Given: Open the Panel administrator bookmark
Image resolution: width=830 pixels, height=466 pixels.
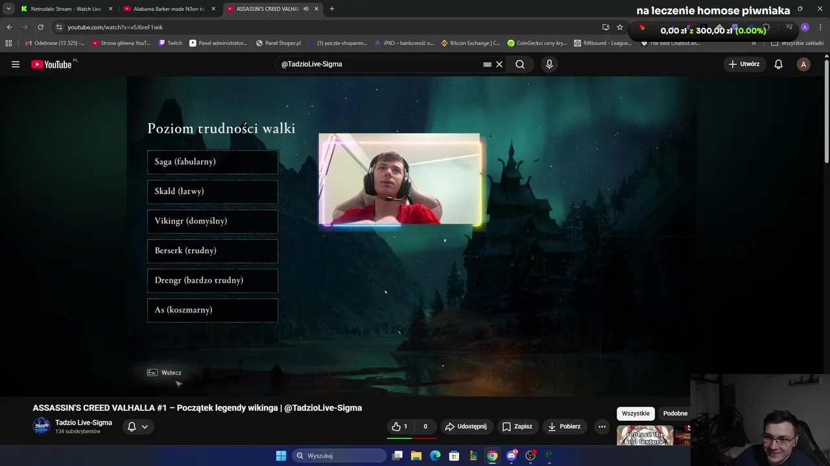Looking at the screenshot, I should 218,43.
